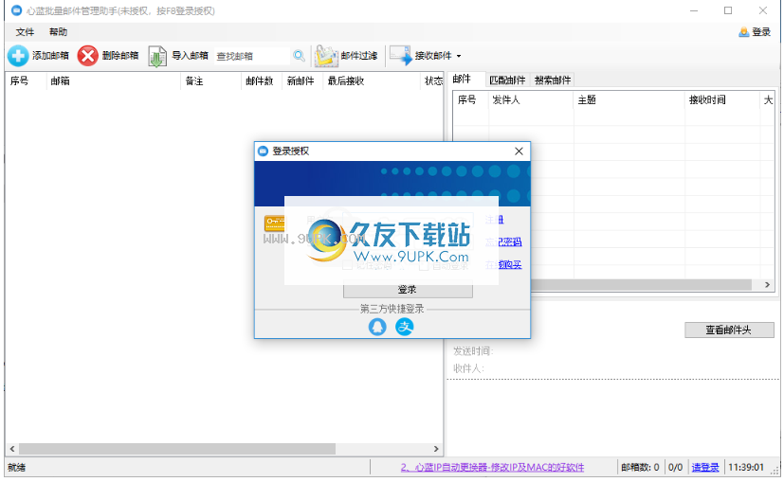Open the 注册 link

click(x=495, y=220)
